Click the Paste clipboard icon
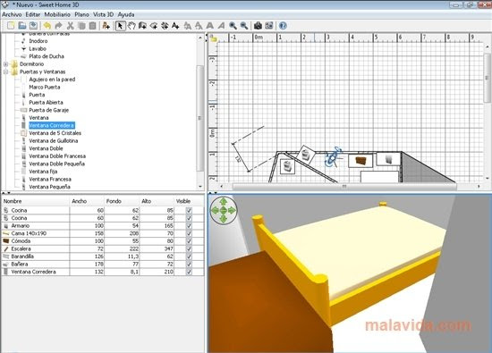The height and width of the screenshot is (353, 492). pos(92,26)
